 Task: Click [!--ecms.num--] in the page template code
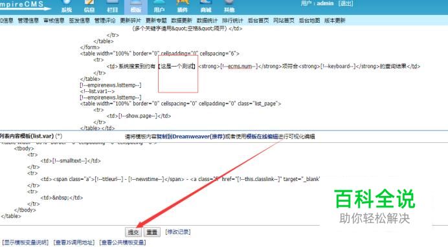239,67
